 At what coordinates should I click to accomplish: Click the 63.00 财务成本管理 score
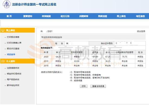[77, 61]
